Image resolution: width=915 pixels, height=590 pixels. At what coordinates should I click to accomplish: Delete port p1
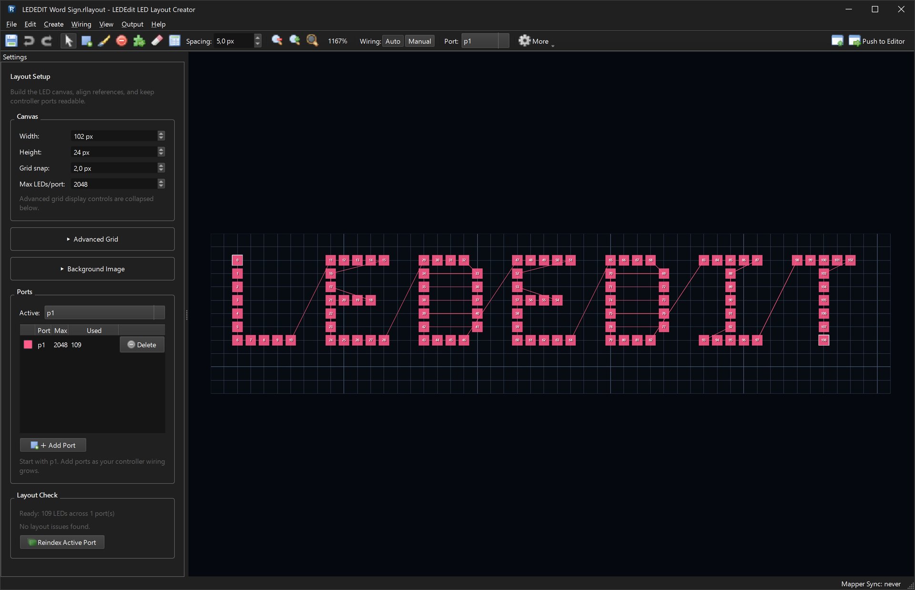(x=142, y=345)
